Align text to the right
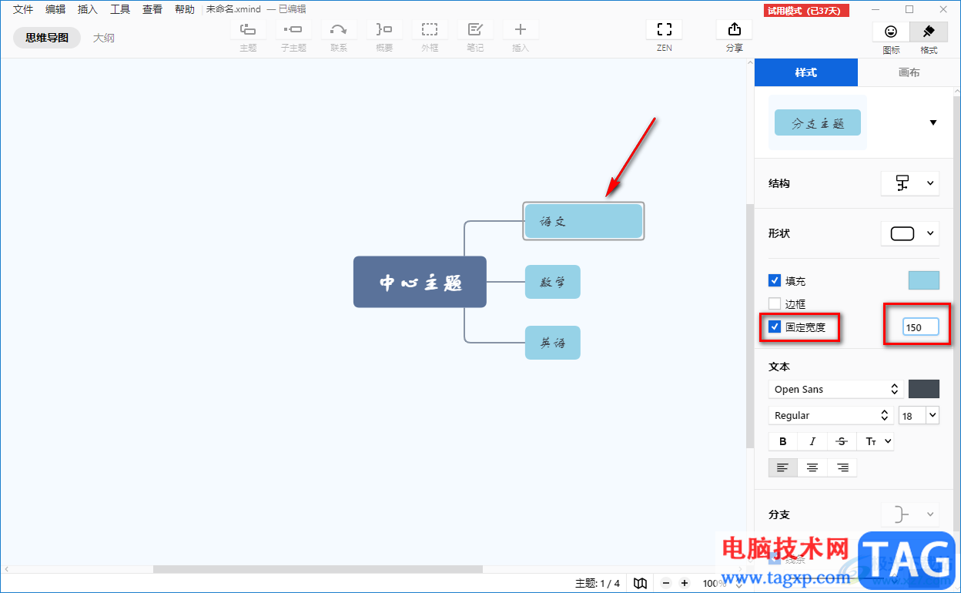 [x=842, y=467]
